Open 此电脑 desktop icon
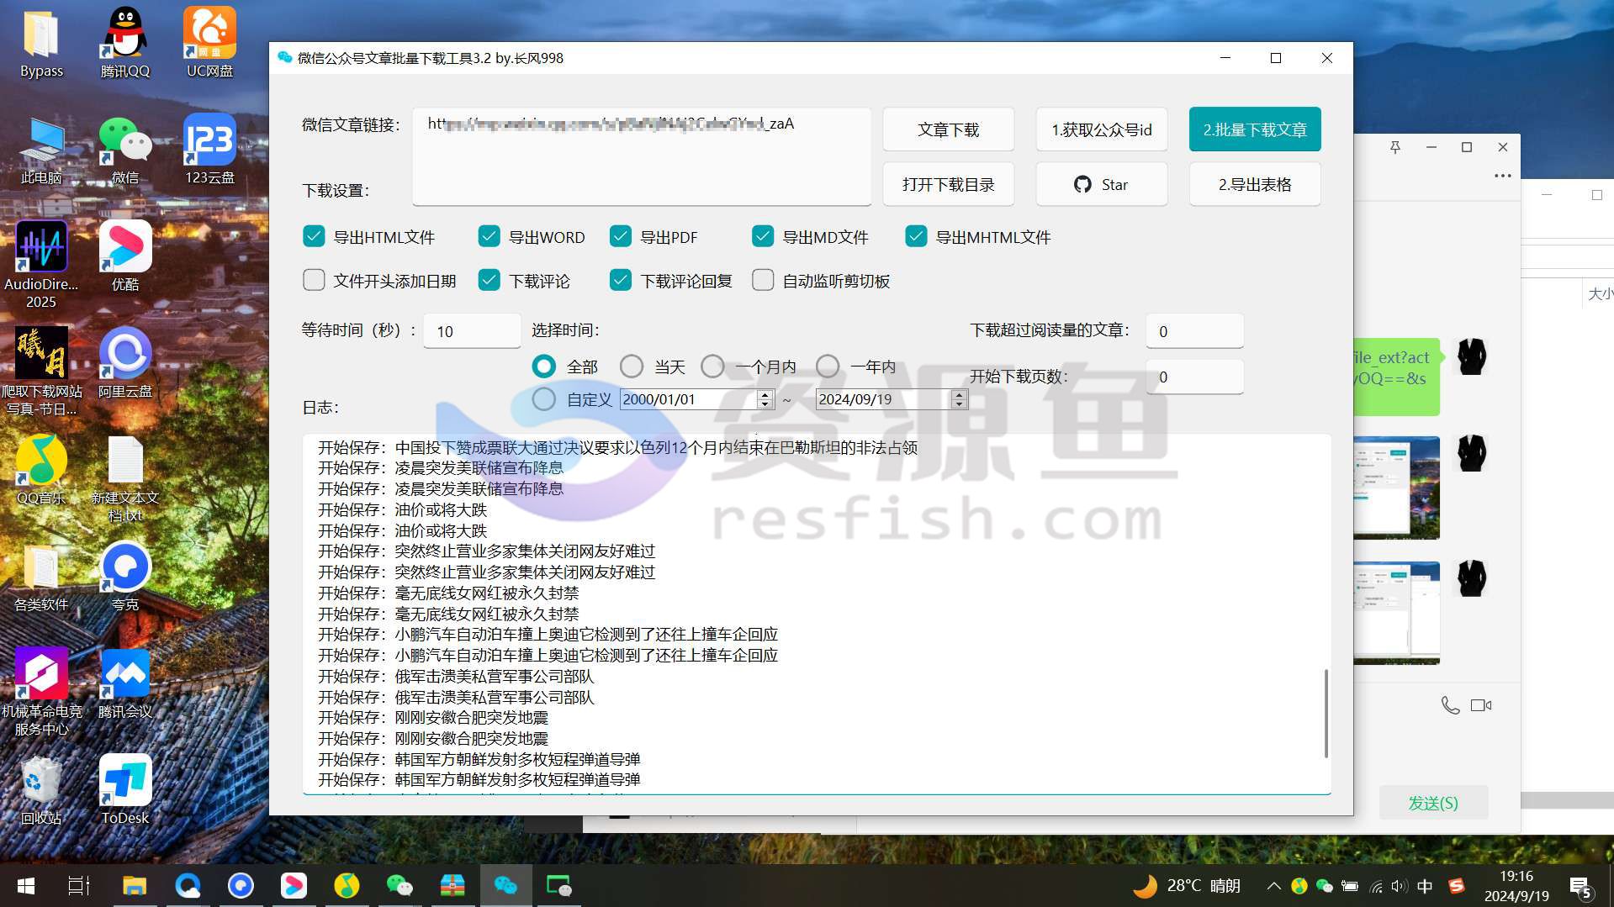The width and height of the screenshot is (1614, 907). [41, 152]
